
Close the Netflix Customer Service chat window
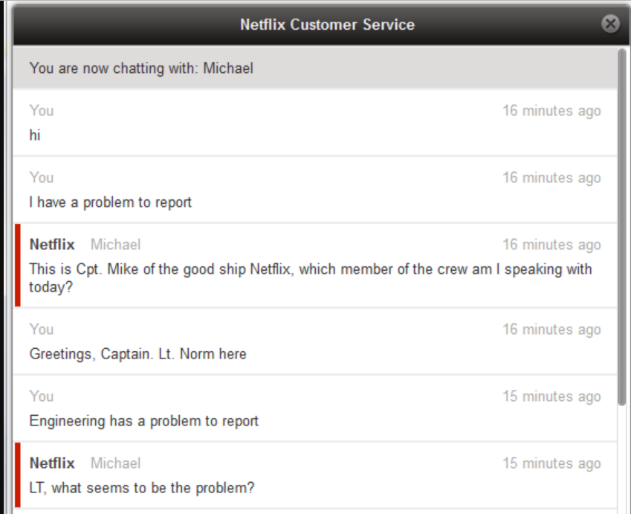(610, 24)
